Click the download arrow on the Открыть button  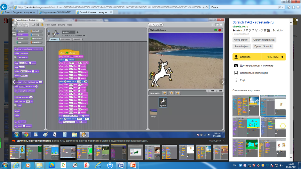coord(236,57)
